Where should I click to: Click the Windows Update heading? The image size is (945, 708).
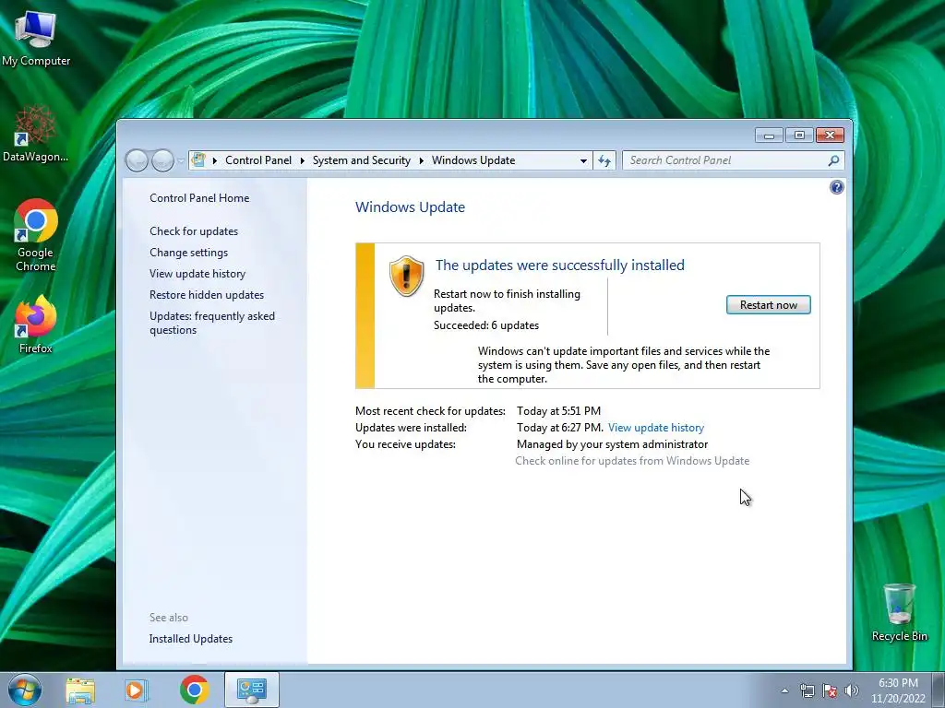pyautogui.click(x=410, y=207)
